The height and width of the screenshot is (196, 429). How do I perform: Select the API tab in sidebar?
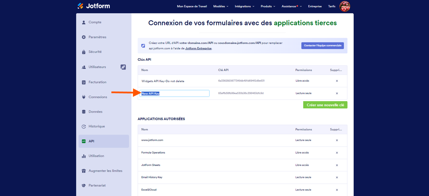104,141
